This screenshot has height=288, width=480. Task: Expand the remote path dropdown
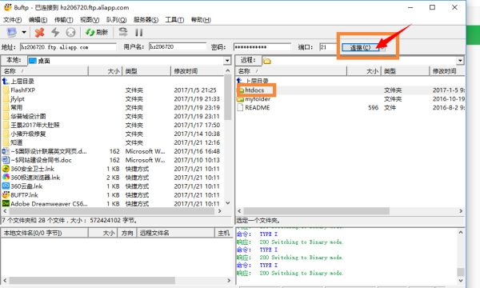pyautogui.click(x=461, y=61)
